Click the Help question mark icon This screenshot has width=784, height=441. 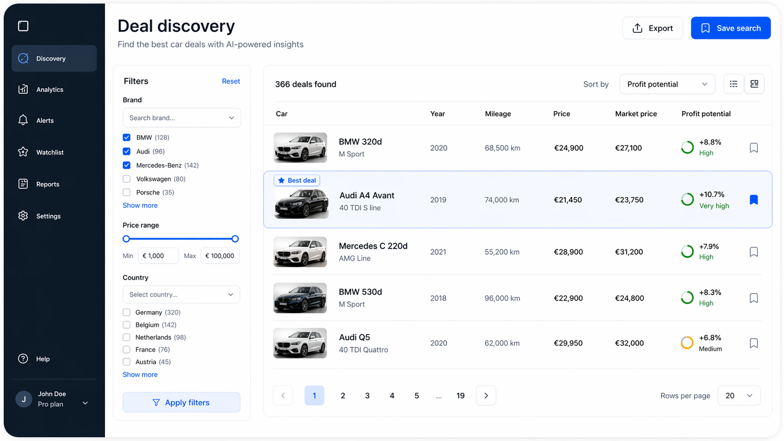pos(23,359)
